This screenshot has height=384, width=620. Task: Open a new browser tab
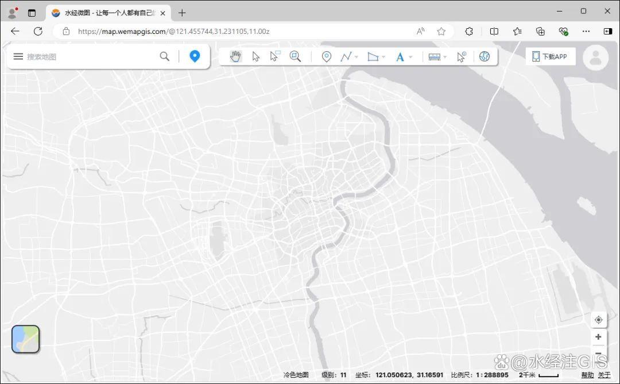tap(182, 13)
